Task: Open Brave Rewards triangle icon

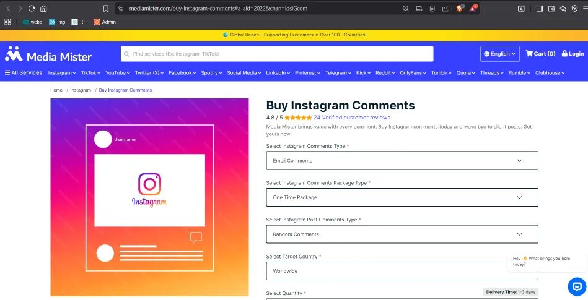Action: pos(473,8)
